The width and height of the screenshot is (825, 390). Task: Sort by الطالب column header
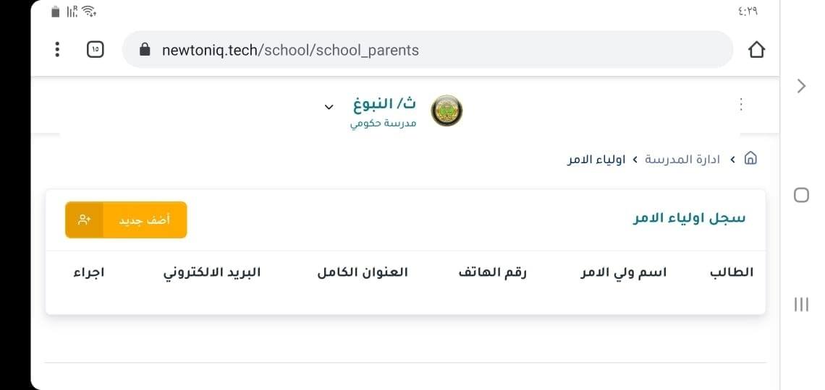[x=732, y=272]
